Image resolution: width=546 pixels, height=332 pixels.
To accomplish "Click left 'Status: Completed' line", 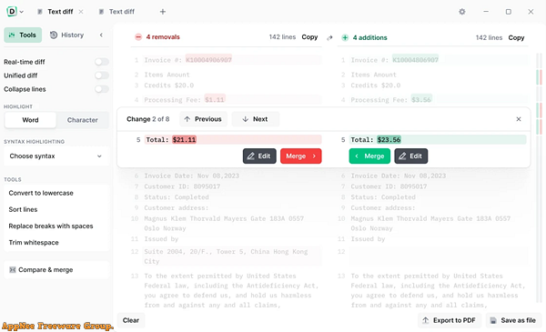I will coord(177,197).
